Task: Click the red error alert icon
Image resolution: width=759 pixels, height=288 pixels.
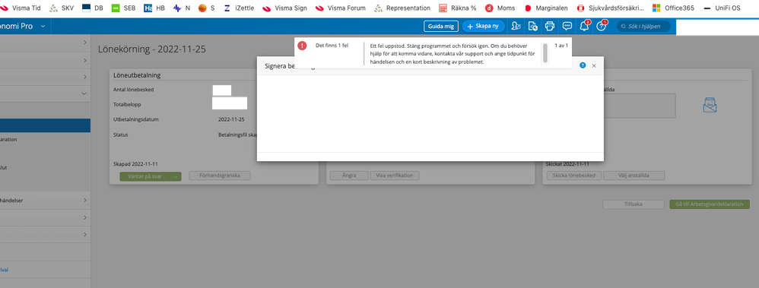Action: coord(302,46)
